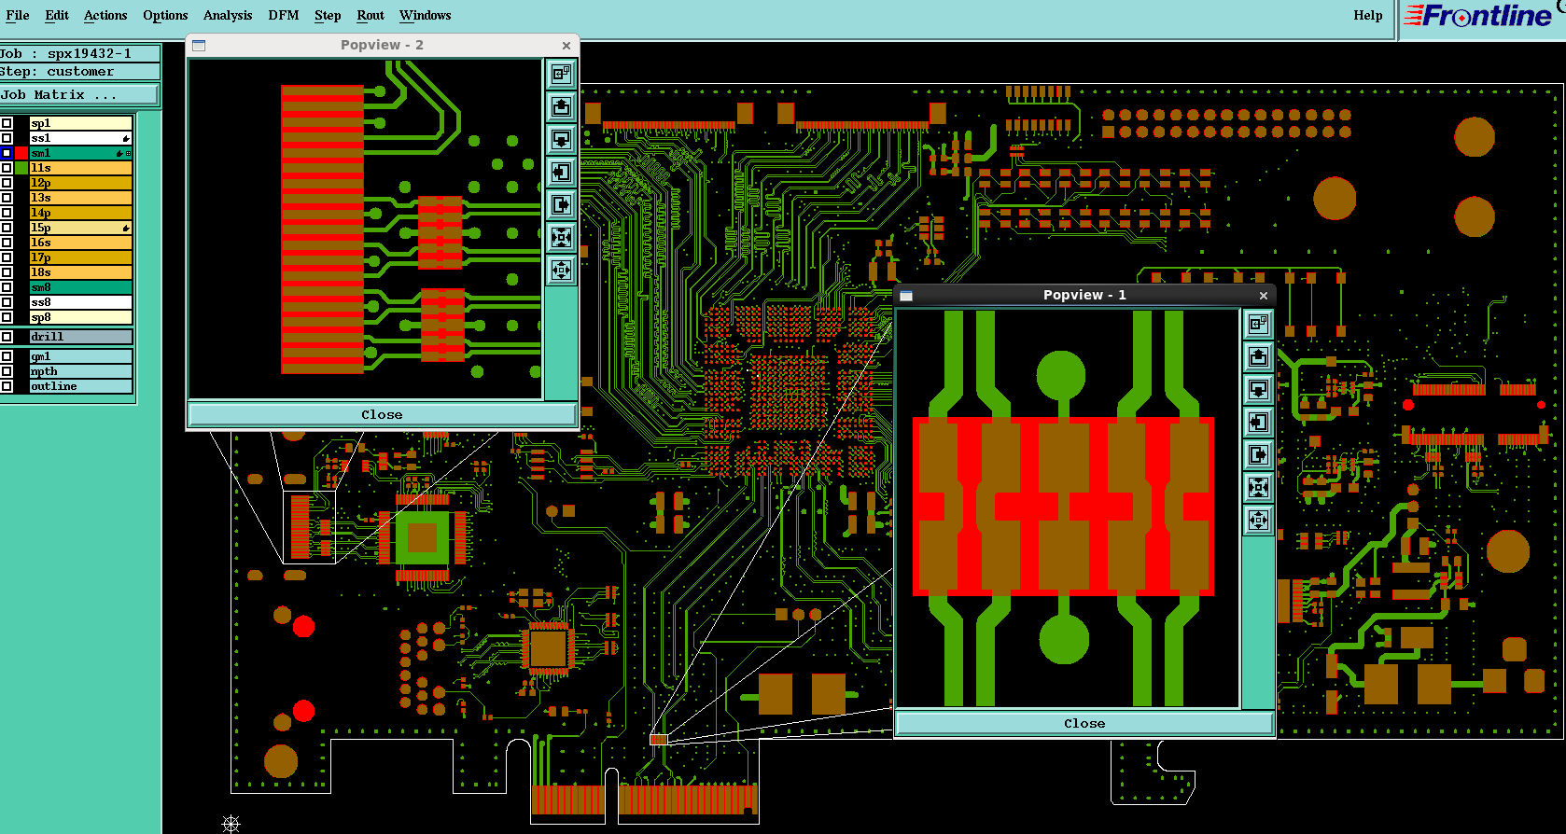Toggle the checkbox for the drill layer
This screenshot has width=1566, height=834.
(x=7, y=337)
